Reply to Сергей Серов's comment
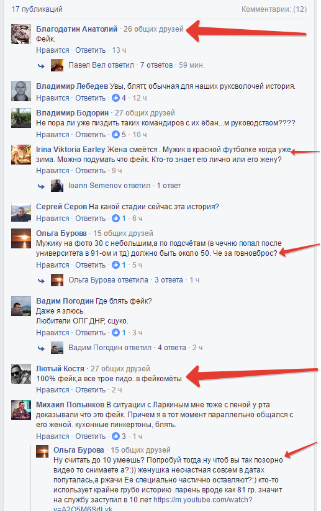The height and width of the screenshot is (511, 321). pos(91,219)
